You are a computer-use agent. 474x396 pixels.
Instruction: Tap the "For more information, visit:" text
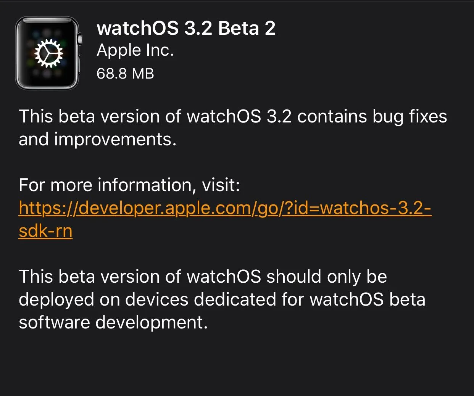tap(129, 185)
